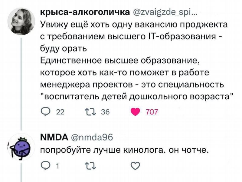Open profile photo of крыса-алкоголичка
Image resolution: width=242 pixels, height=182 pixels.
pyautogui.click(x=21, y=21)
